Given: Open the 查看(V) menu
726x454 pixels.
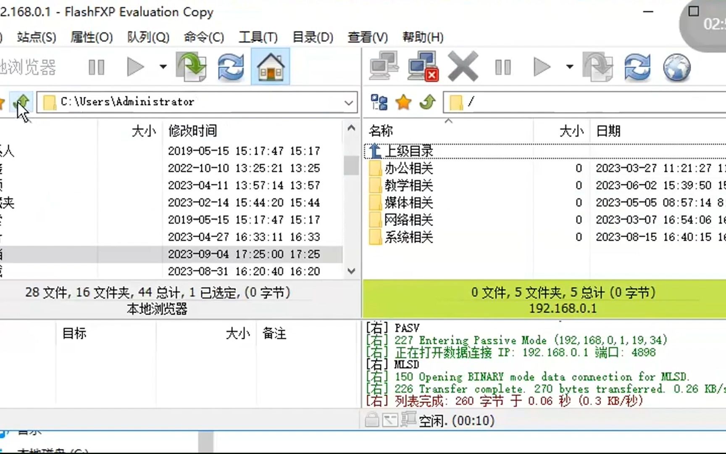Looking at the screenshot, I should [367, 37].
